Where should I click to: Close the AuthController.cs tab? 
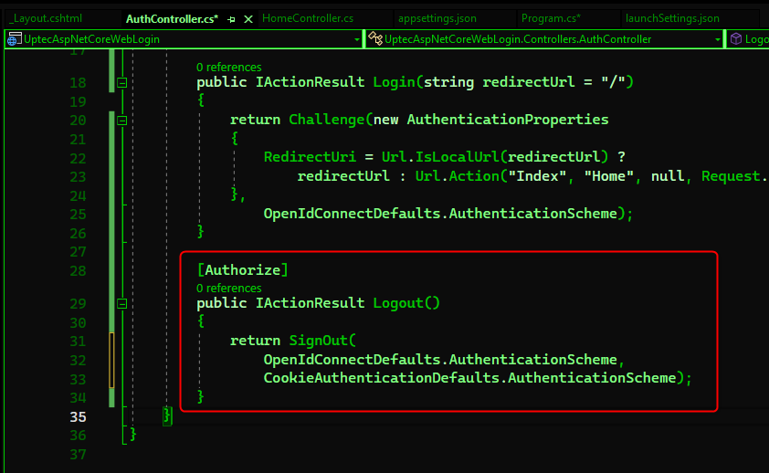point(248,18)
